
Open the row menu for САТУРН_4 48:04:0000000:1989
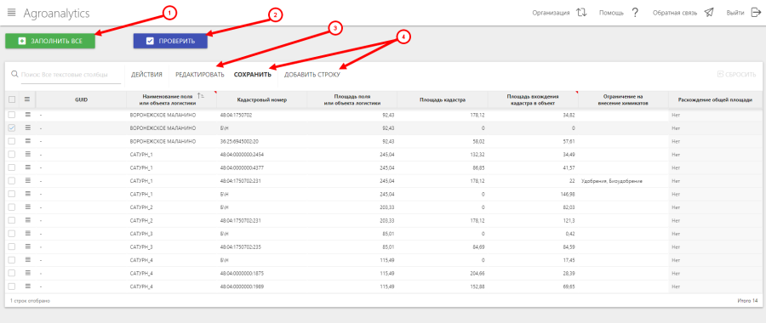[x=28, y=286]
